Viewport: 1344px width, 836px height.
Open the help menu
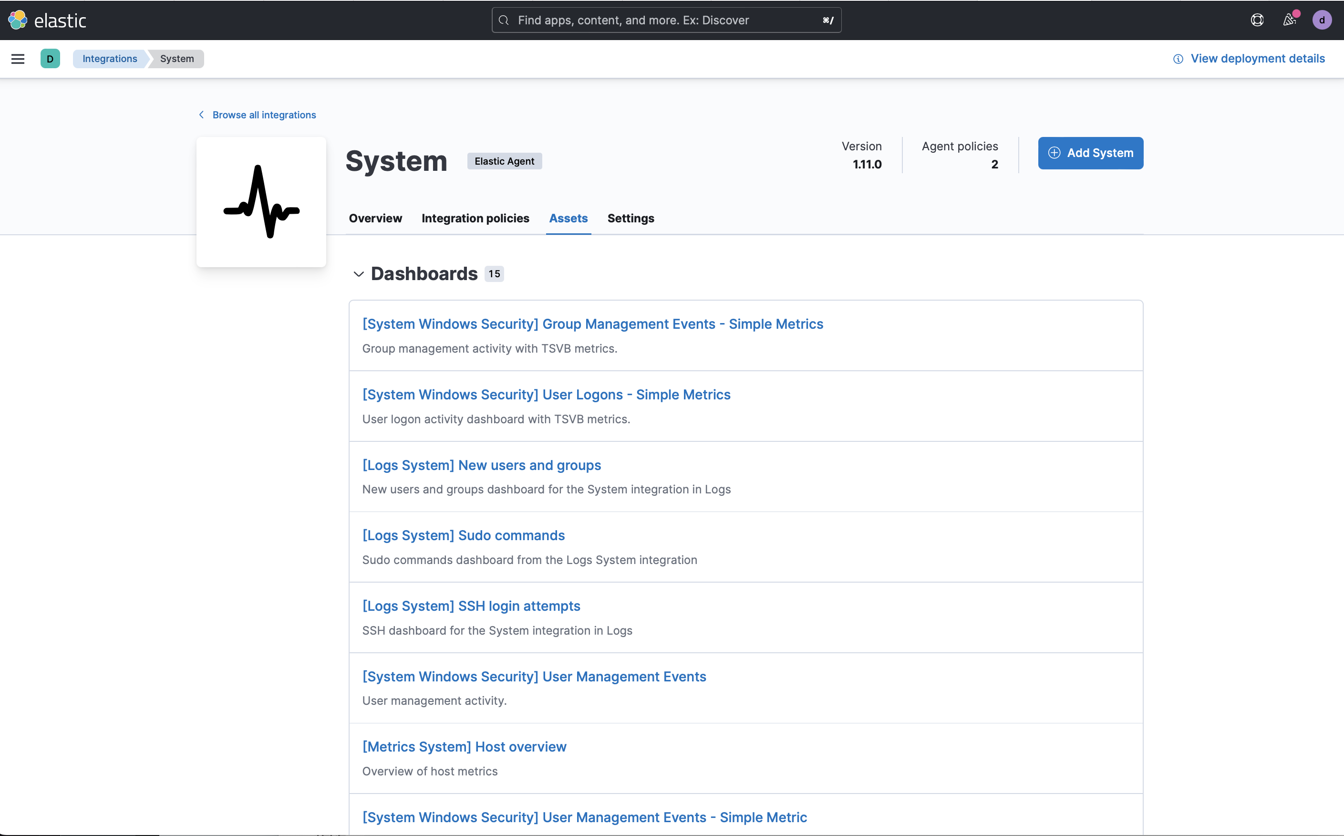(x=1257, y=20)
